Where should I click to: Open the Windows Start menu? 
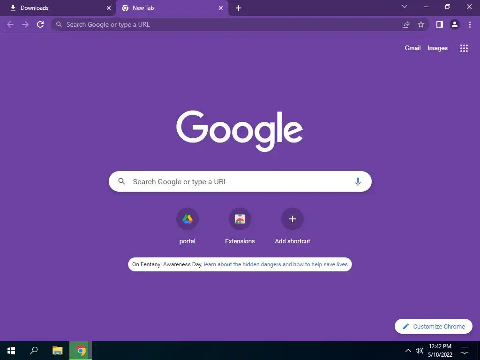11,351
